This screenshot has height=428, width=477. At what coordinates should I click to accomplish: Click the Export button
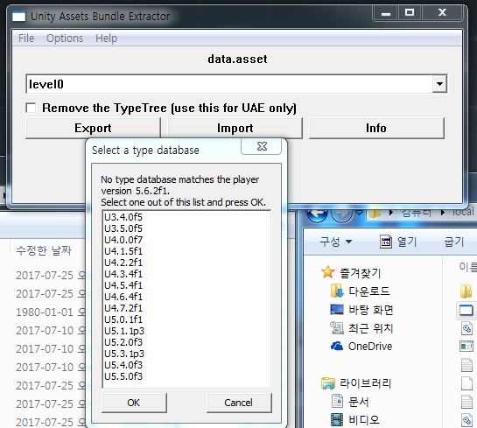click(x=93, y=128)
